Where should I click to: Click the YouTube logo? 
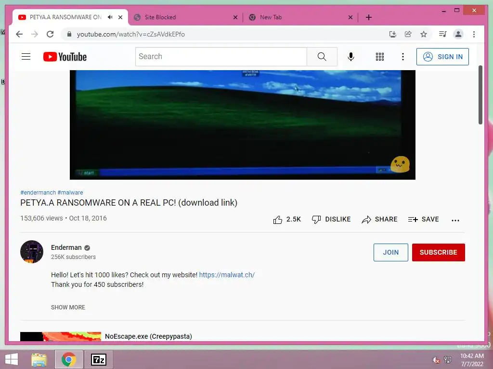click(x=65, y=57)
